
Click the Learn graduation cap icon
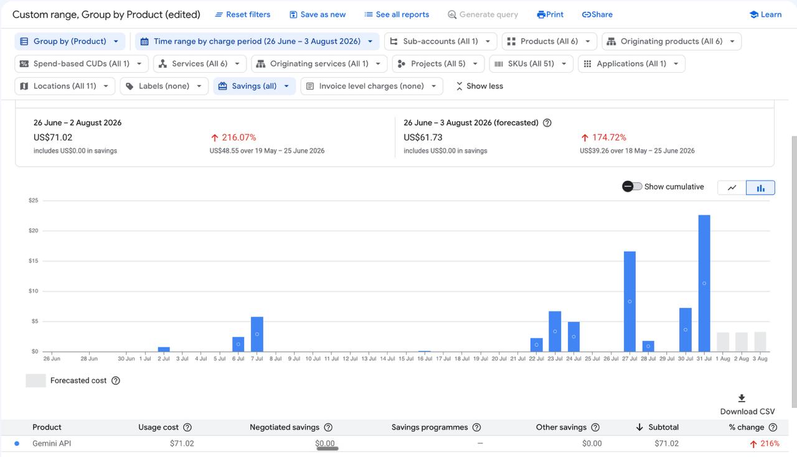click(753, 14)
